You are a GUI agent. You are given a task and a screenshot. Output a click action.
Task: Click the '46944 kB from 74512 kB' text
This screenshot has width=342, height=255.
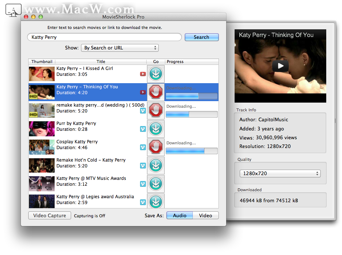coord(269,200)
